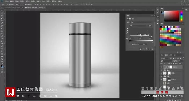Image resolution: width=189 pixels, height=101 pixels.
Task: Open the Window menu
Action: coord(54,1)
